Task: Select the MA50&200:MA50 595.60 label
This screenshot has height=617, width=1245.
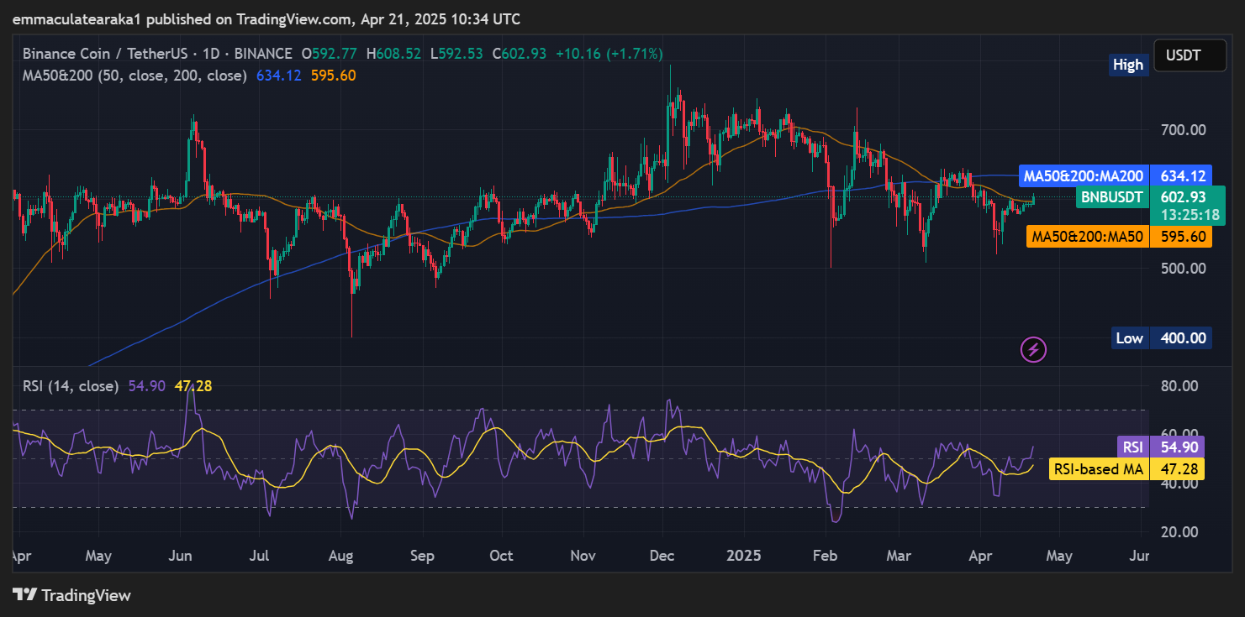Action: pos(1119,237)
